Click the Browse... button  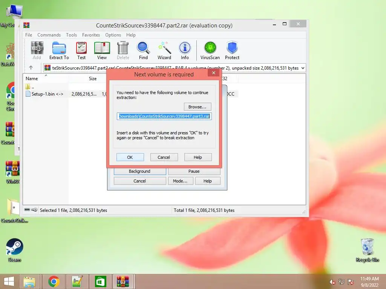198,107
